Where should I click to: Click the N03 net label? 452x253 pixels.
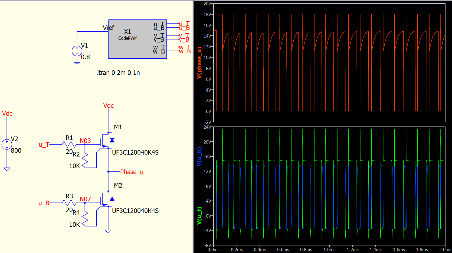[85, 141]
